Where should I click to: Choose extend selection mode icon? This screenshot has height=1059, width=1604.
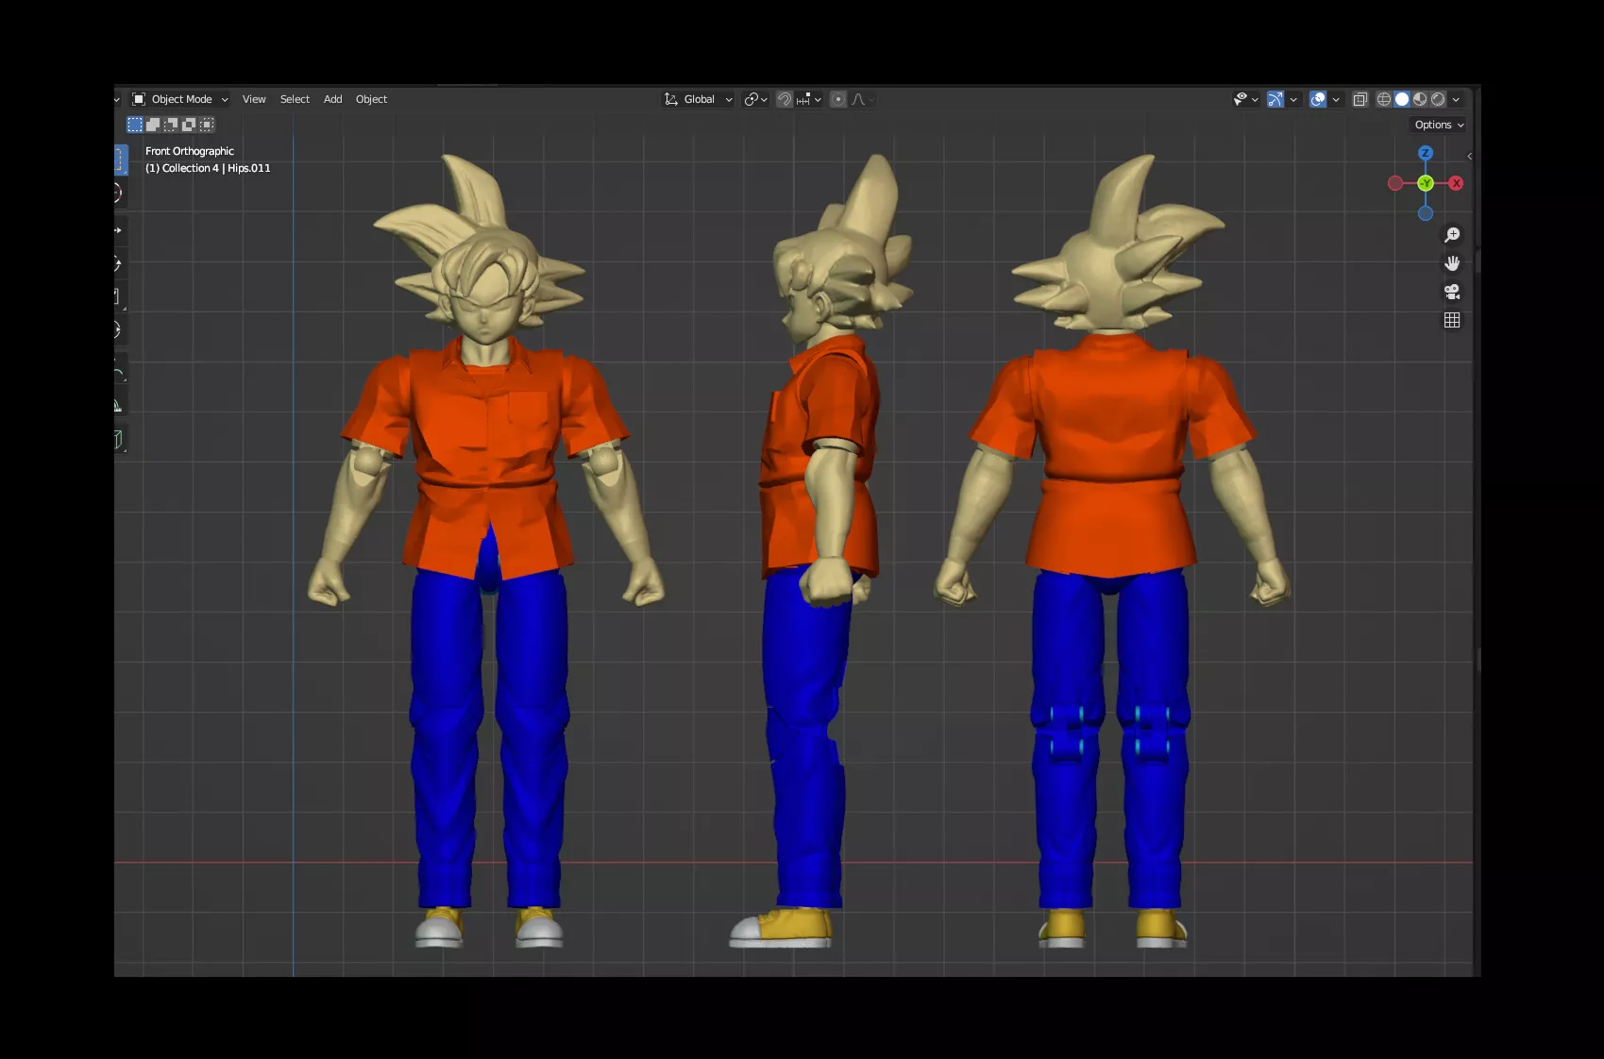click(153, 125)
